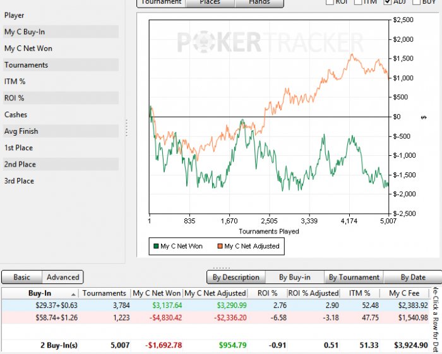Click the -$2,336.20 net adjusted cell
Viewport: 442px width, 354px height.
[230, 317]
